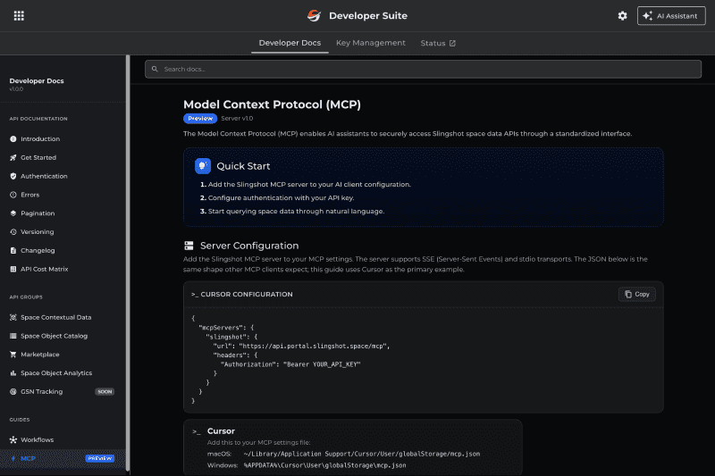Click the Get Started rocket icon
This screenshot has width=715, height=476.
click(x=13, y=157)
